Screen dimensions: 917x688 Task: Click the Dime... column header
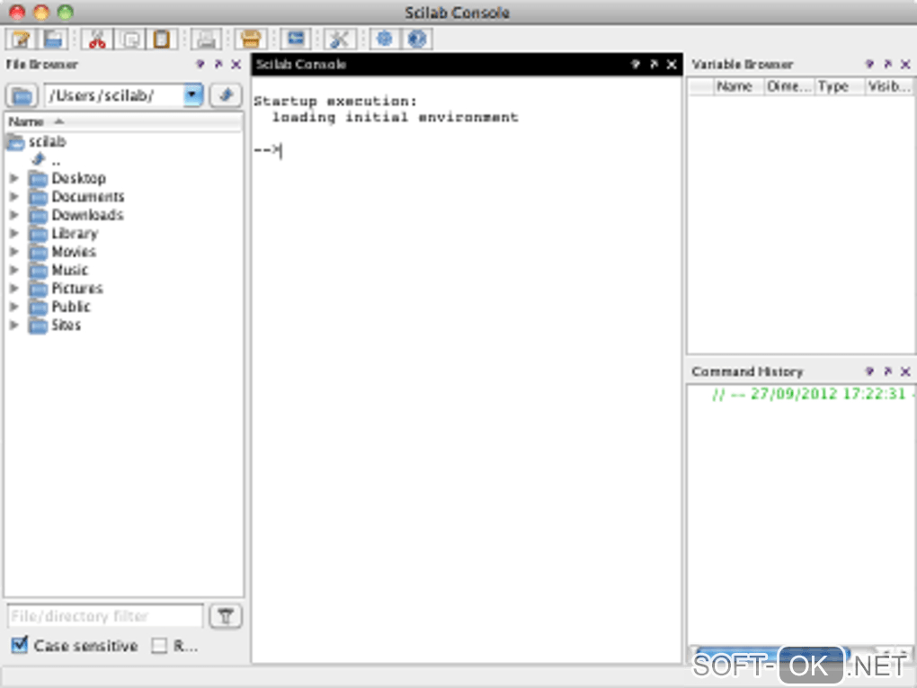click(x=789, y=86)
